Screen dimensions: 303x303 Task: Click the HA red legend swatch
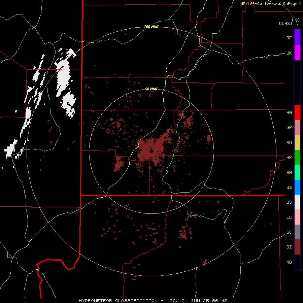297,112
